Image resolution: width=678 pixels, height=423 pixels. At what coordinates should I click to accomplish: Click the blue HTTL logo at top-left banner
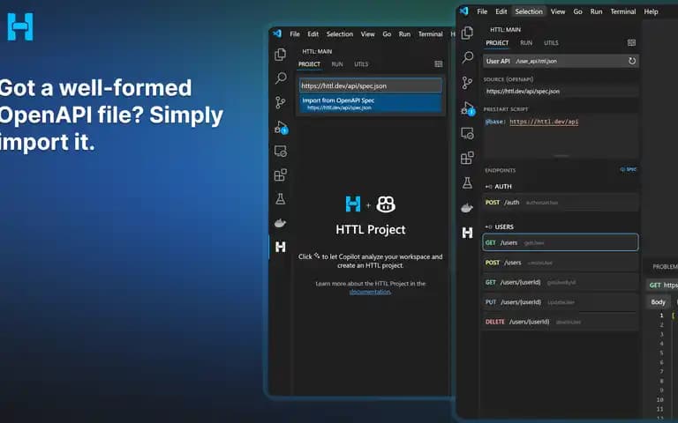coord(20,26)
